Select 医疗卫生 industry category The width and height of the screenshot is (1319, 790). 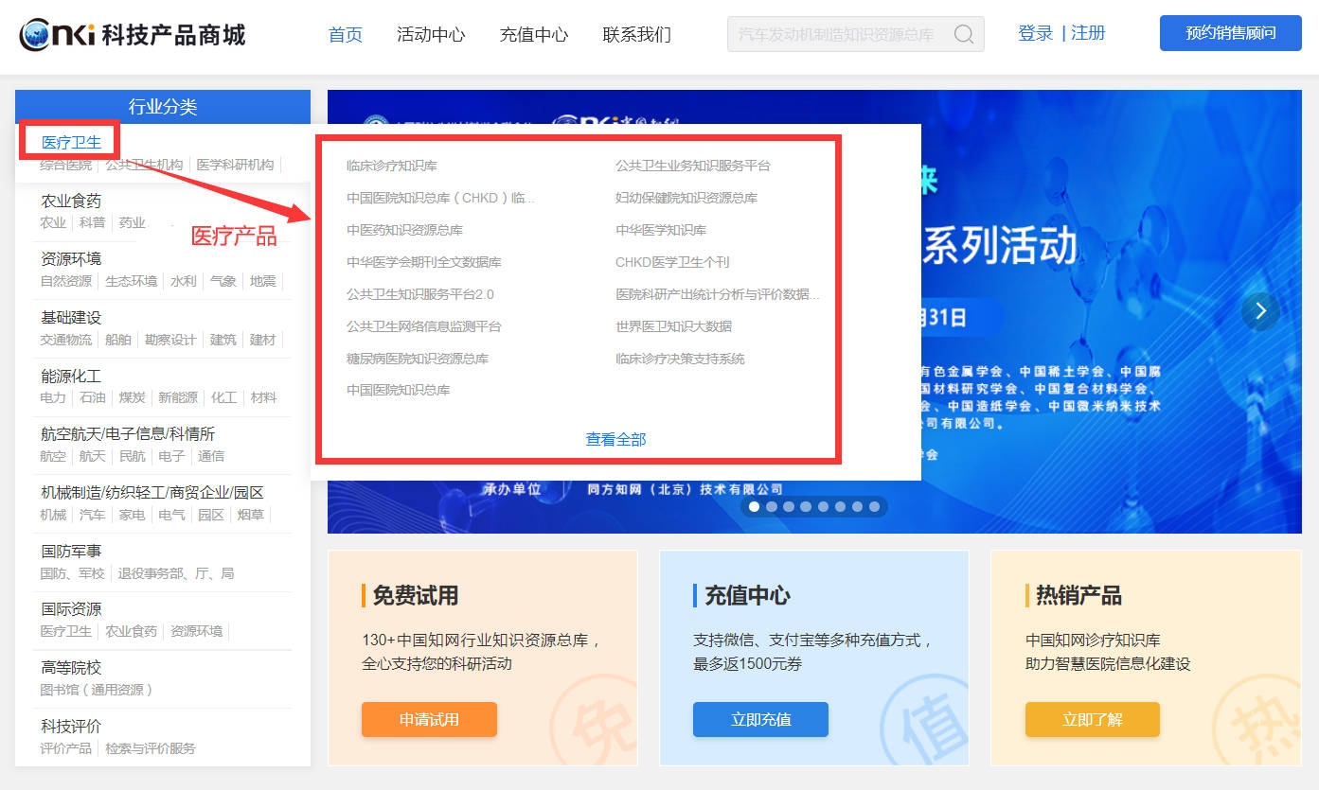[71, 142]
